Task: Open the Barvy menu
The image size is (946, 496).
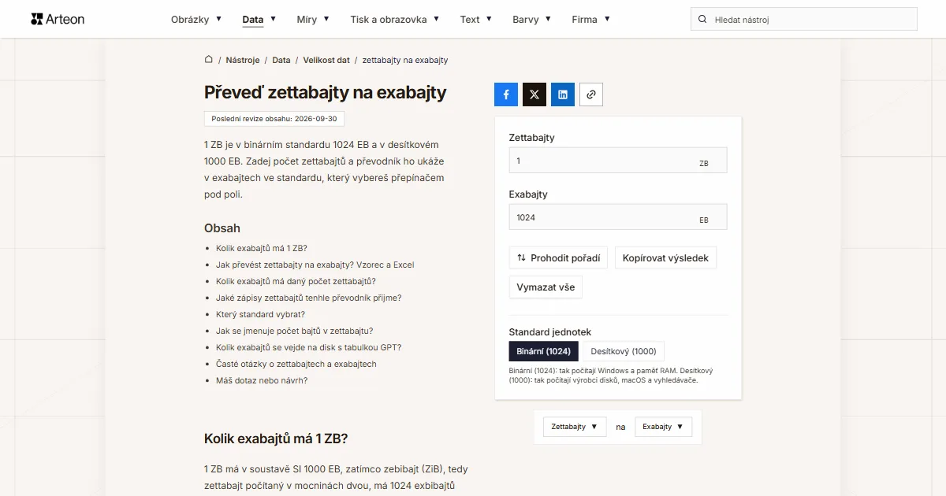Action: pyautogui.click(x=532, y=19)
